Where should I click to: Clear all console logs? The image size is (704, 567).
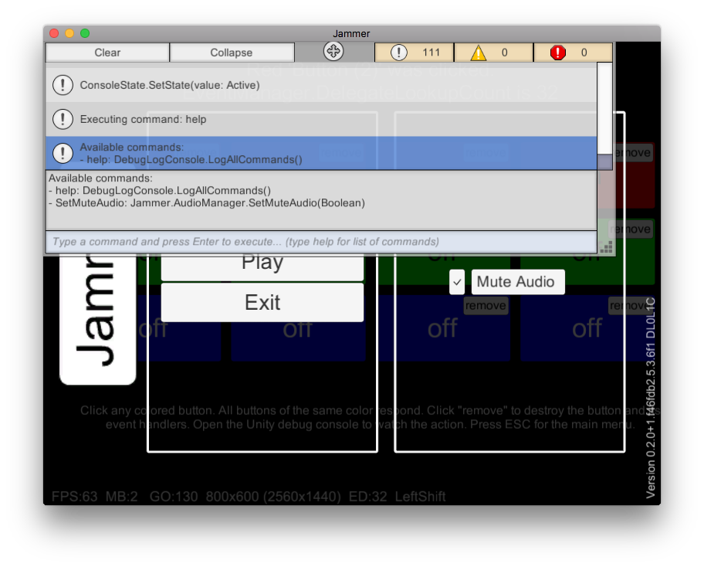click(x=107, y=52)
